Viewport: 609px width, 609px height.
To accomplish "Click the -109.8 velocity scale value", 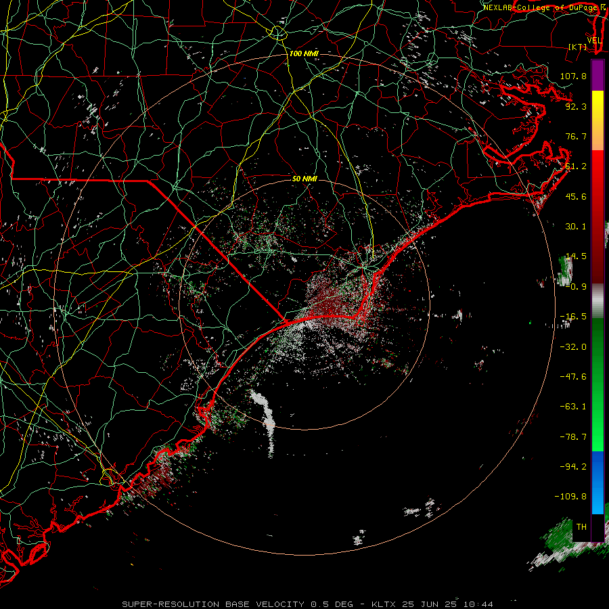I will pos(570,497).
